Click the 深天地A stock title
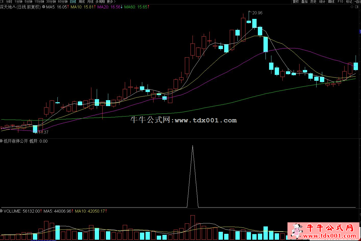The height and width of the screenshot is (241, 361). 8,7
